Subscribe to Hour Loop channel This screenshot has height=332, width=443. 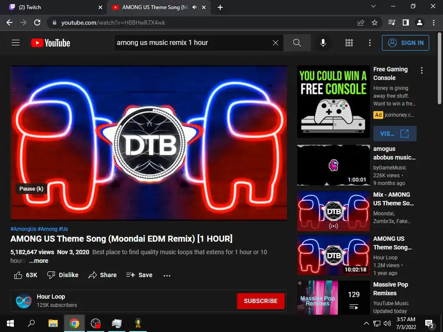point(260,301)
